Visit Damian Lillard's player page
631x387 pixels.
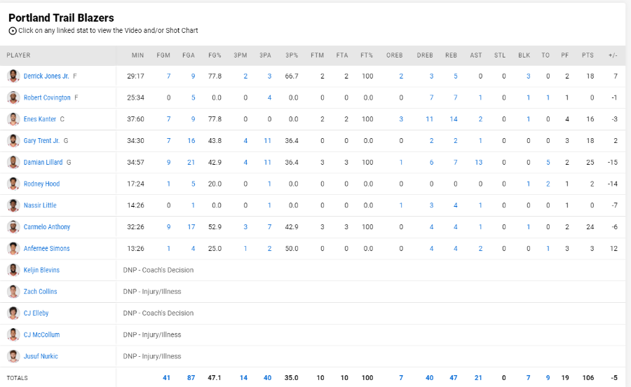coord(43,162)
